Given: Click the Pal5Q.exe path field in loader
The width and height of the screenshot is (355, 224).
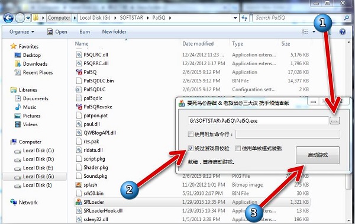Looking at the screenshot, I should pyautogui.click(x=258, y=121).
